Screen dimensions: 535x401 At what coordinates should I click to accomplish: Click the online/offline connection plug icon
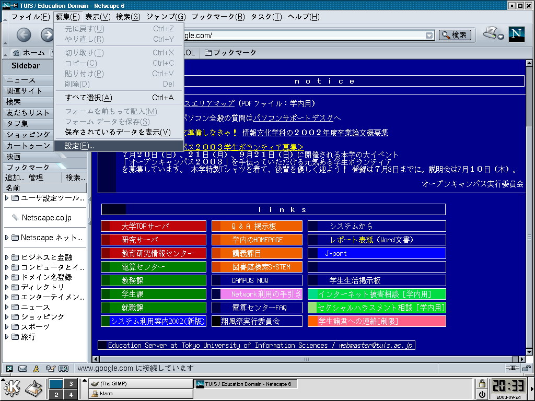point(512,368)
